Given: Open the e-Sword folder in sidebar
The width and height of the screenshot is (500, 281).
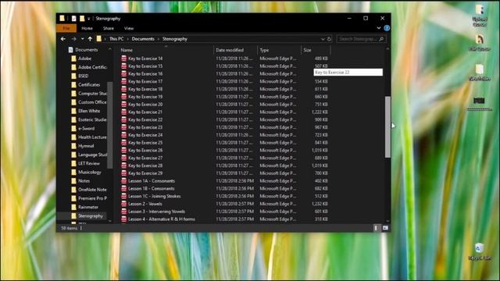Looking at the screenshot, I should pos(86,128).
